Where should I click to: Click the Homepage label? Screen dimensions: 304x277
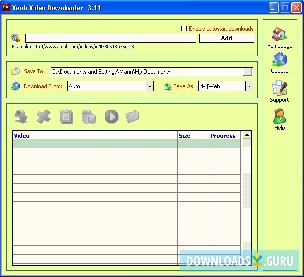coord(279,46)
